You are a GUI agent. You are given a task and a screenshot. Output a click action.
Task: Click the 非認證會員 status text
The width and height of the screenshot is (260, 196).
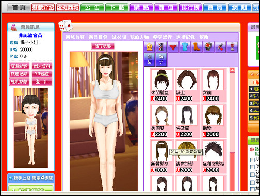(x=30, y=35)
